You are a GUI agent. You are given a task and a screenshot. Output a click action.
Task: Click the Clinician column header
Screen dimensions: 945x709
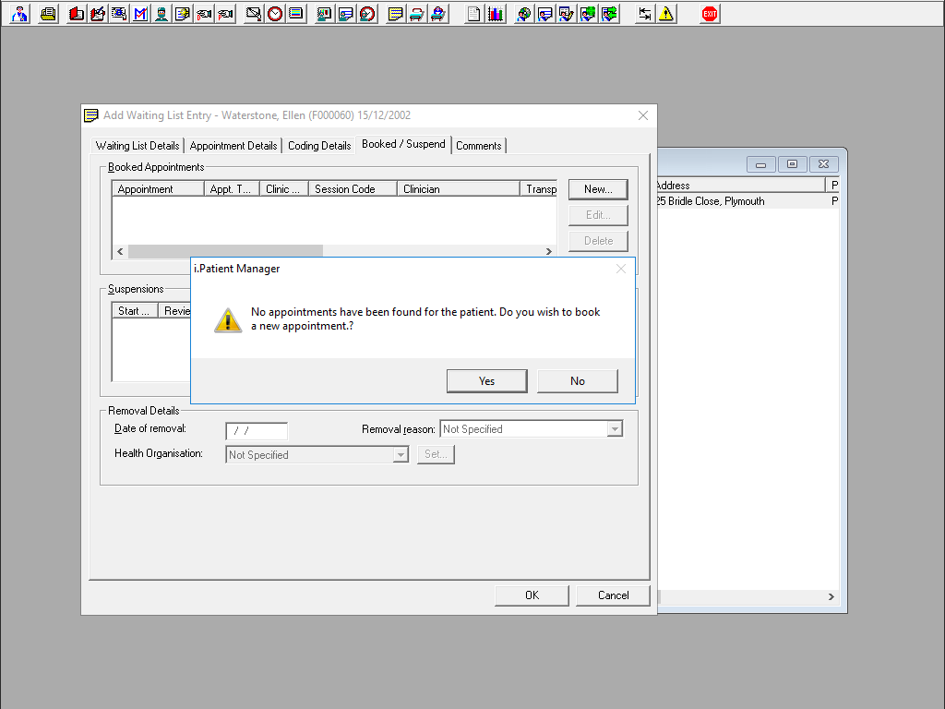click(x=458, y=188)
